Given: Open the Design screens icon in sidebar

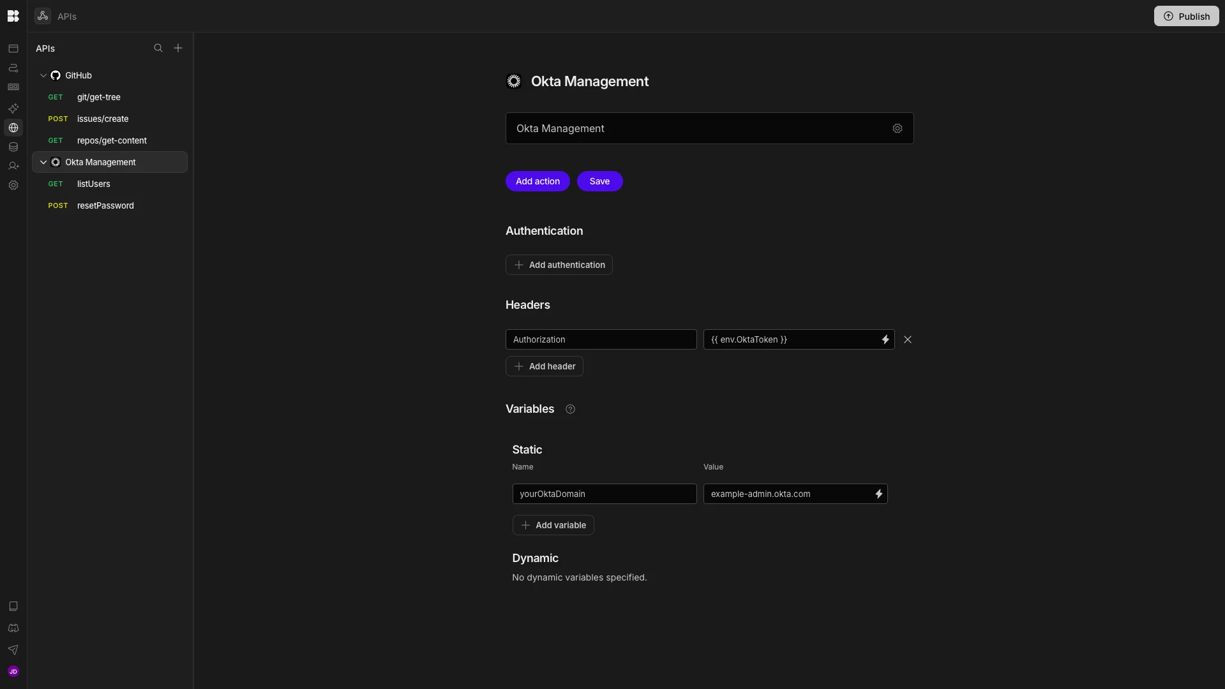Looking at the screenshot, I should [13, 48].
